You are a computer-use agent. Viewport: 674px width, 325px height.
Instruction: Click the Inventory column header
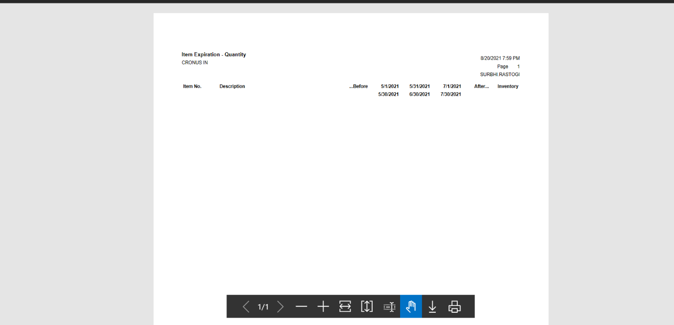click(508, 86)
